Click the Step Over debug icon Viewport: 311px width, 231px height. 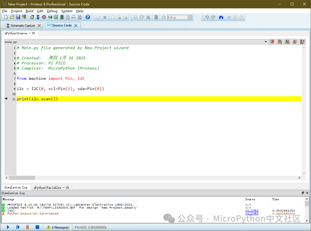point(280,42)
